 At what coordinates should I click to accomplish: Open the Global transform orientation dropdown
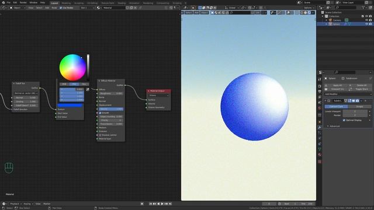(x=232, y=8)
